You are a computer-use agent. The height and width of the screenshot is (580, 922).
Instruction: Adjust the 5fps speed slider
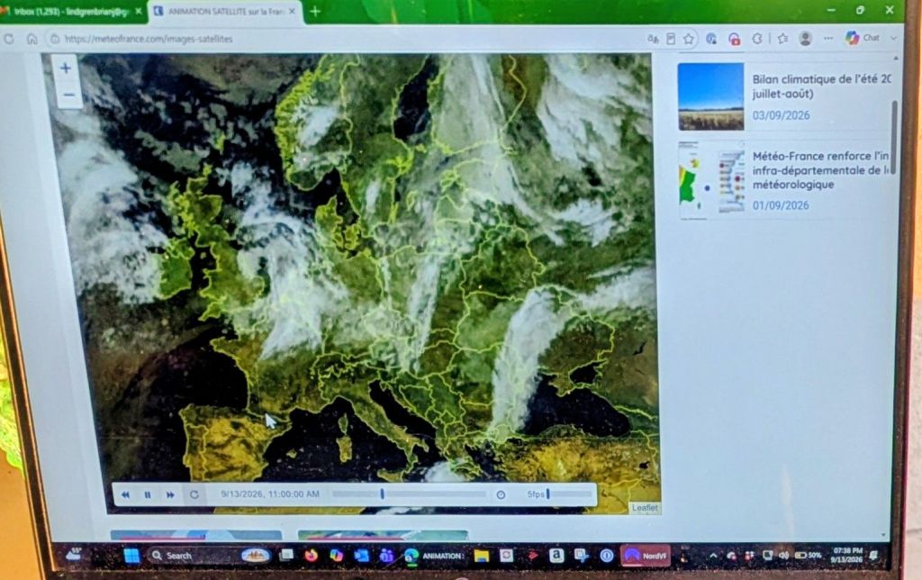(548, 494)
